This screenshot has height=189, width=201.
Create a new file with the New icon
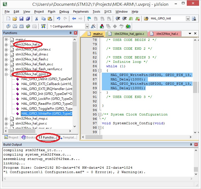click(8, 19)
